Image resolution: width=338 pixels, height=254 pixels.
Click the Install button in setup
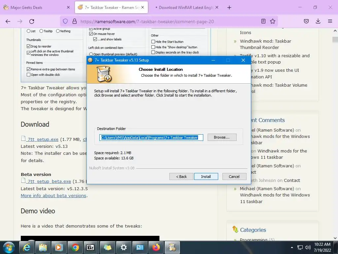click(x=206, y=177)
